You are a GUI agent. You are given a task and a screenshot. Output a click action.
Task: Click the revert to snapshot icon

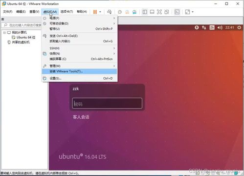(127, 12)
